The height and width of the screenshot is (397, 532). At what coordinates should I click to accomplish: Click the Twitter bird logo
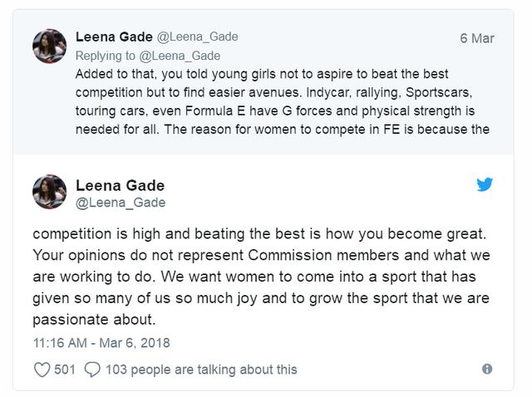485,185
